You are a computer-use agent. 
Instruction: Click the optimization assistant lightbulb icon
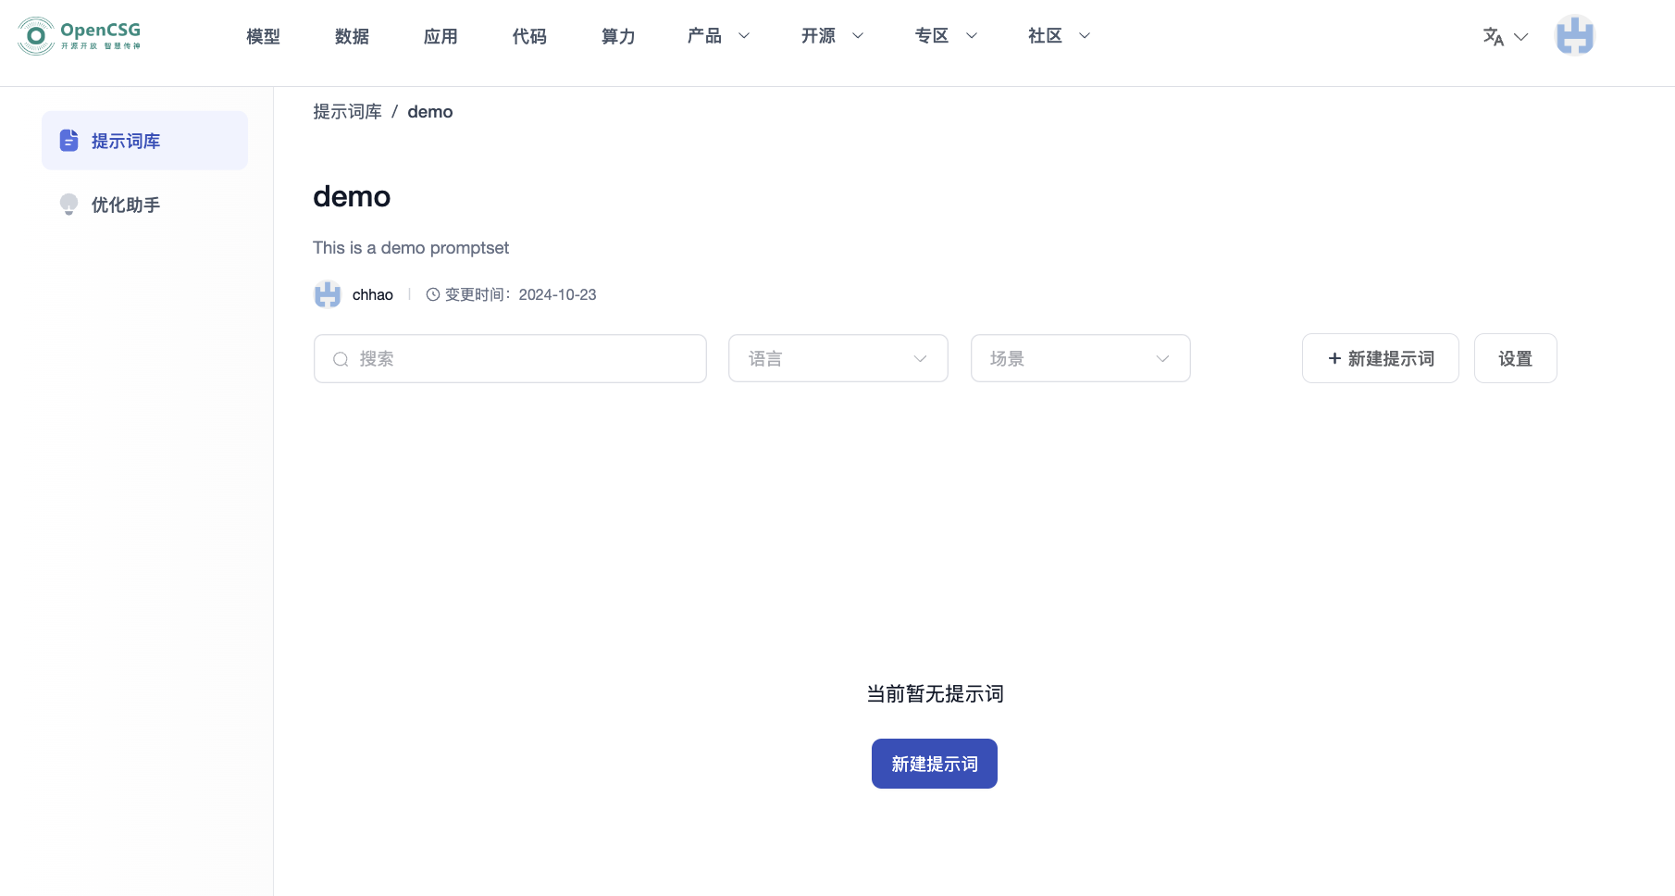tap(68, 205)
